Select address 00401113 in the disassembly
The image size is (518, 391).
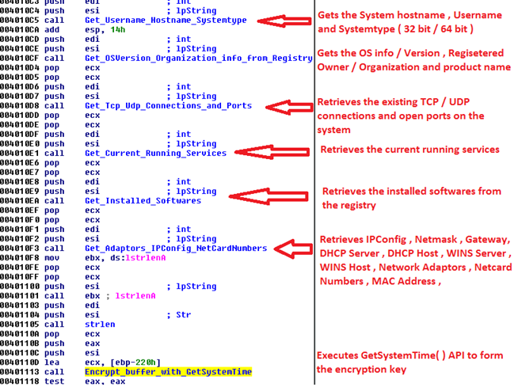[20, 372]
